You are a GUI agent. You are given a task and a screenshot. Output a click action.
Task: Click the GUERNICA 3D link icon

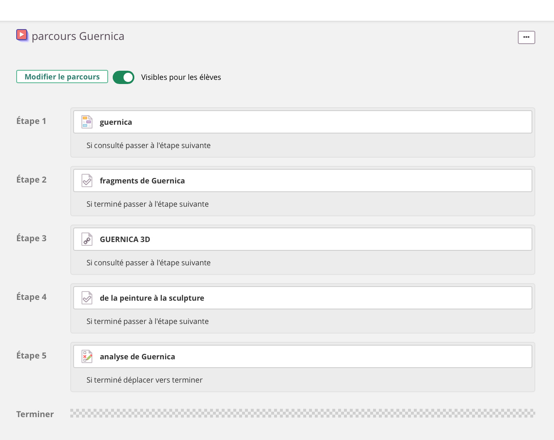point(87,239)
